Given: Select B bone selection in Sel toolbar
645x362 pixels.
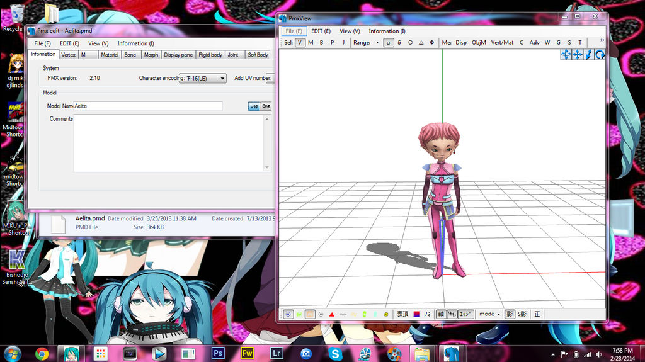Looking at the screenshot, I should (321, 42).
